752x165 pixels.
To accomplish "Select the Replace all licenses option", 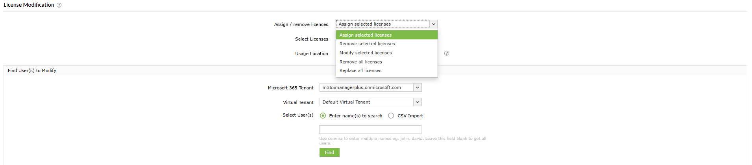I will point(360,70).
